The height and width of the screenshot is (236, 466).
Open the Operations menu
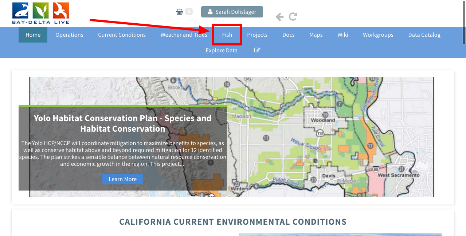coord(69,35)
